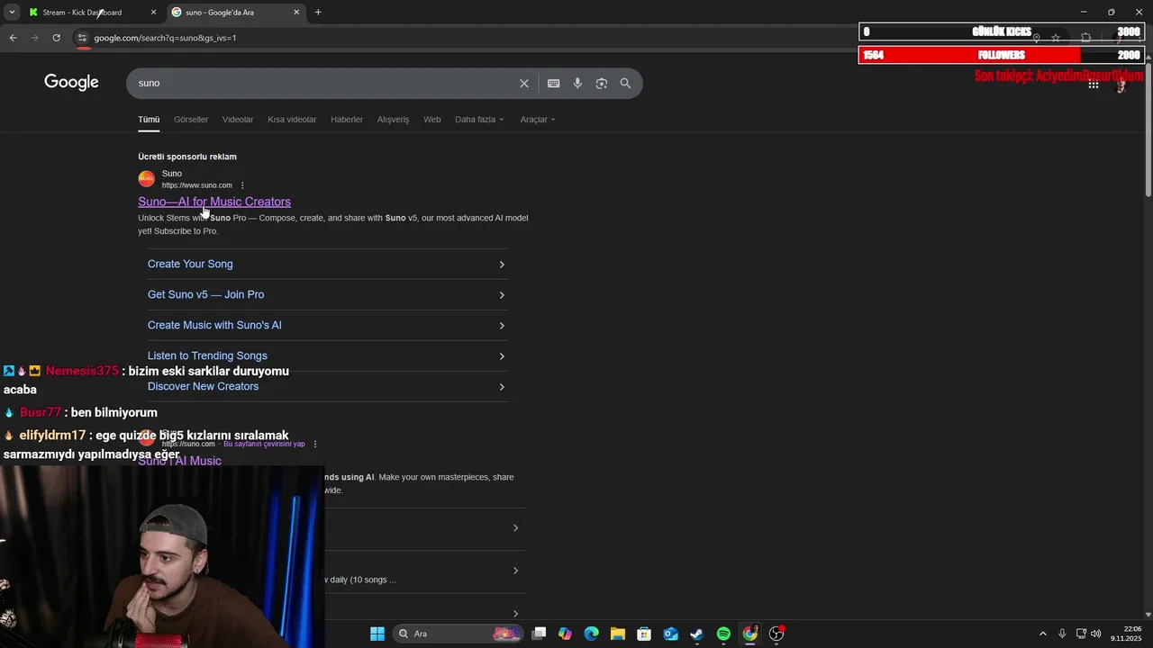Click chevron on Create Music with Suno's AI
This screenshot has width=1153, height=648.
point(502,326)
